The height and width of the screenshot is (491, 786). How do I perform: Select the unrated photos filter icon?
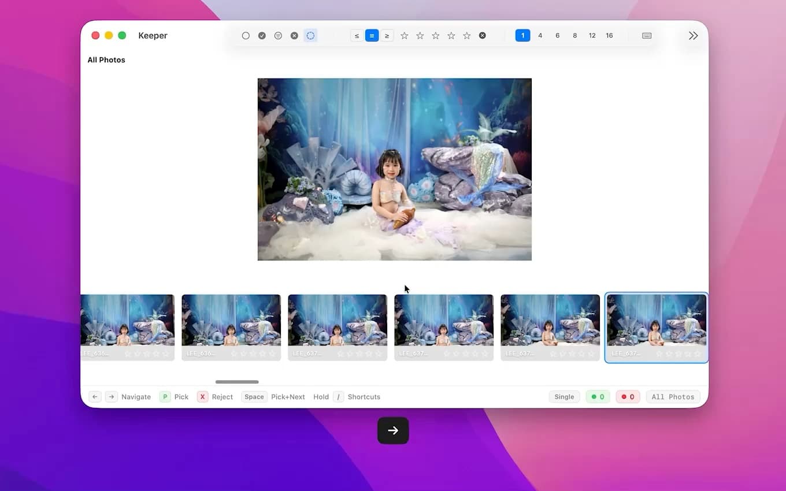[246, 35]
